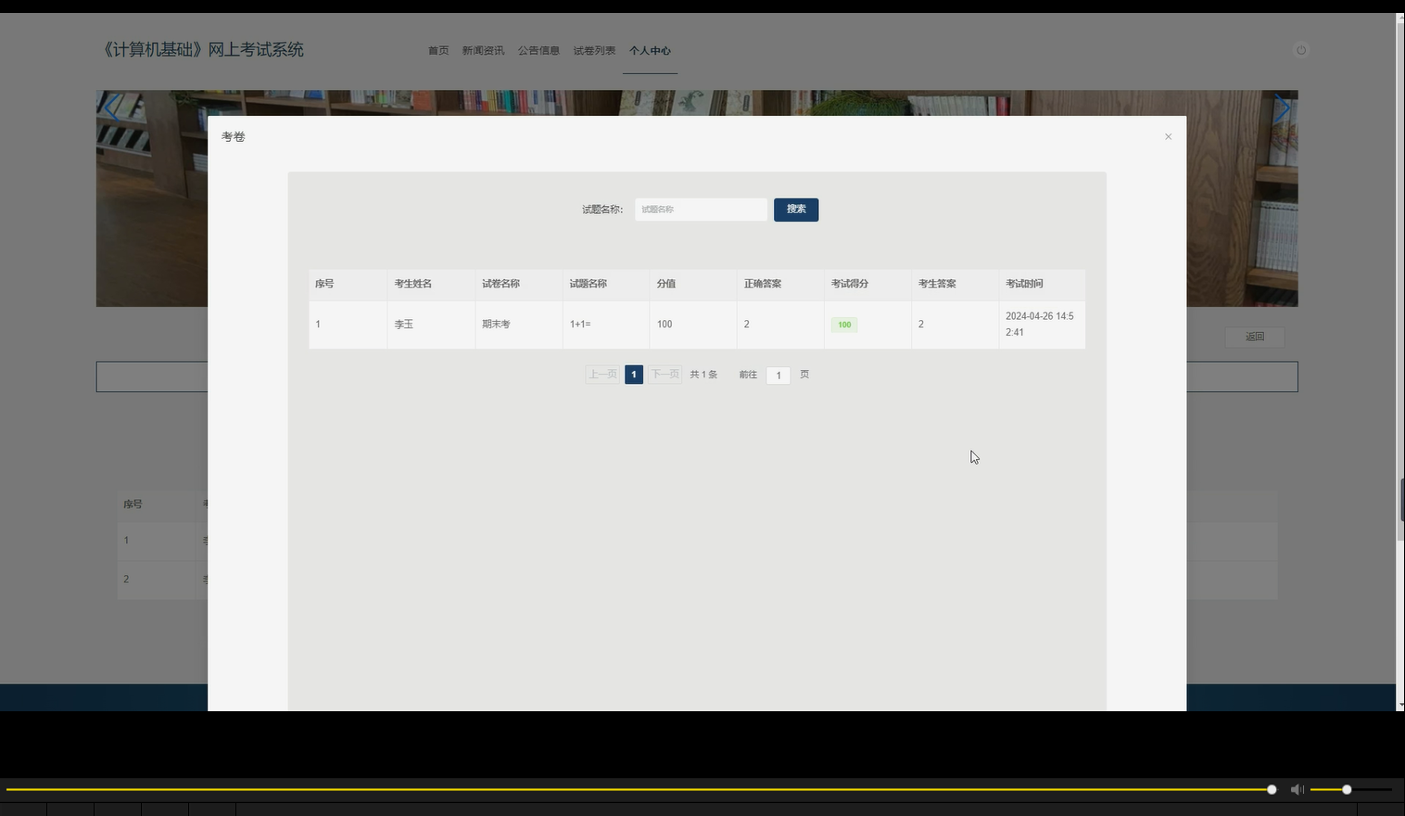The height and width of the screenshot is (816, 1405).
Task: Open the 首页 menu item
Action: (x=437, y=50)
